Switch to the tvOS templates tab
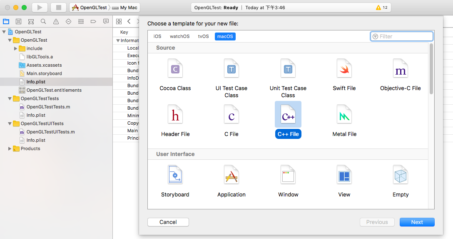This screenshot has height=239, width=453. pyautogui.click(x=203, y=36)
